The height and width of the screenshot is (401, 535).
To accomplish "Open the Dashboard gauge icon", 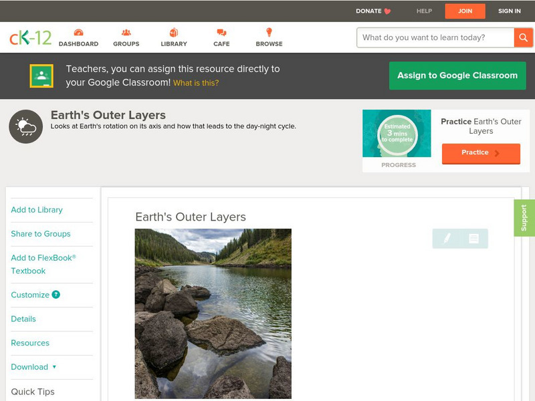I will point(78,32).
